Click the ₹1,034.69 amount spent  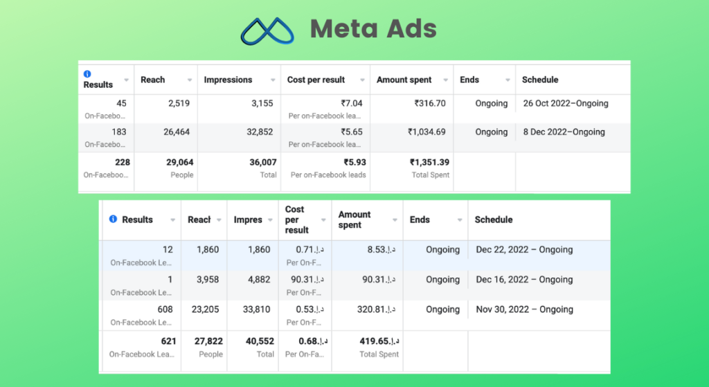point(427,132)
